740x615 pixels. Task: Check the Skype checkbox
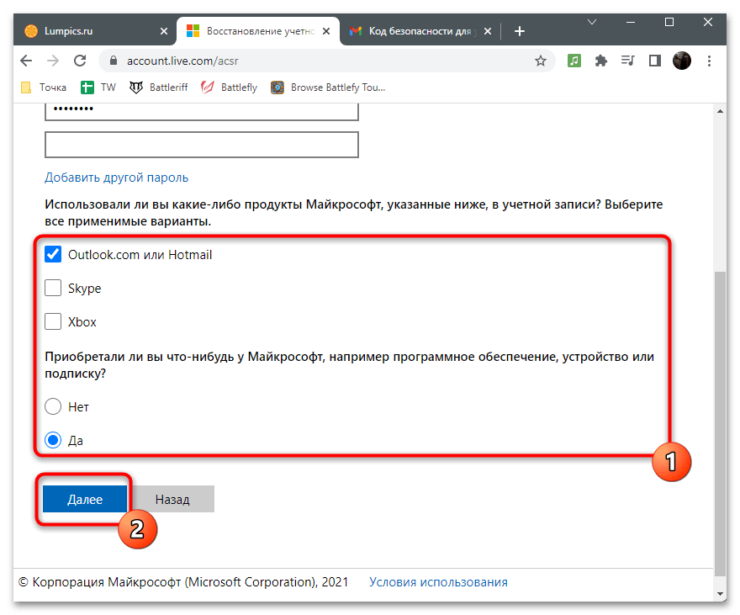coord(53,288)
